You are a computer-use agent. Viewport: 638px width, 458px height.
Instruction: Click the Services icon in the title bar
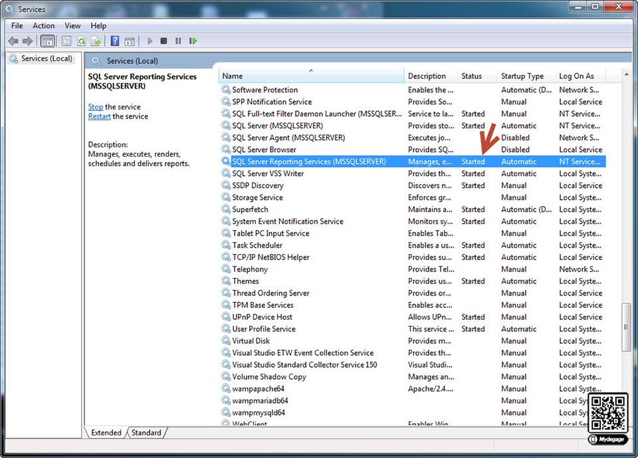click(x=9, y=9)
